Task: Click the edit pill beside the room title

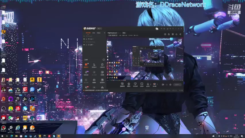Action: coord(124,33)
